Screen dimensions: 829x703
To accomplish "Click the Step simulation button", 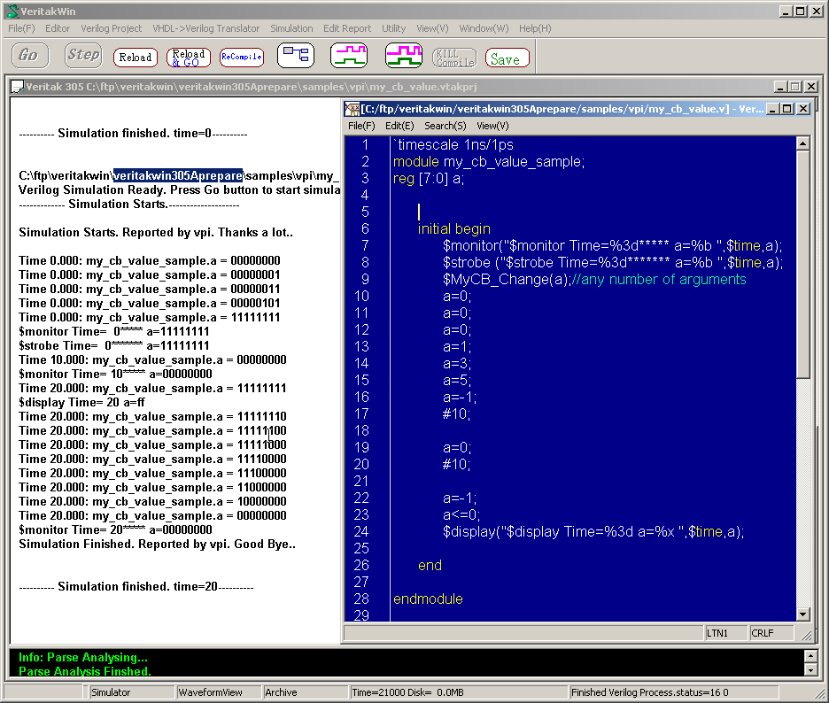I will coord(83,56).
